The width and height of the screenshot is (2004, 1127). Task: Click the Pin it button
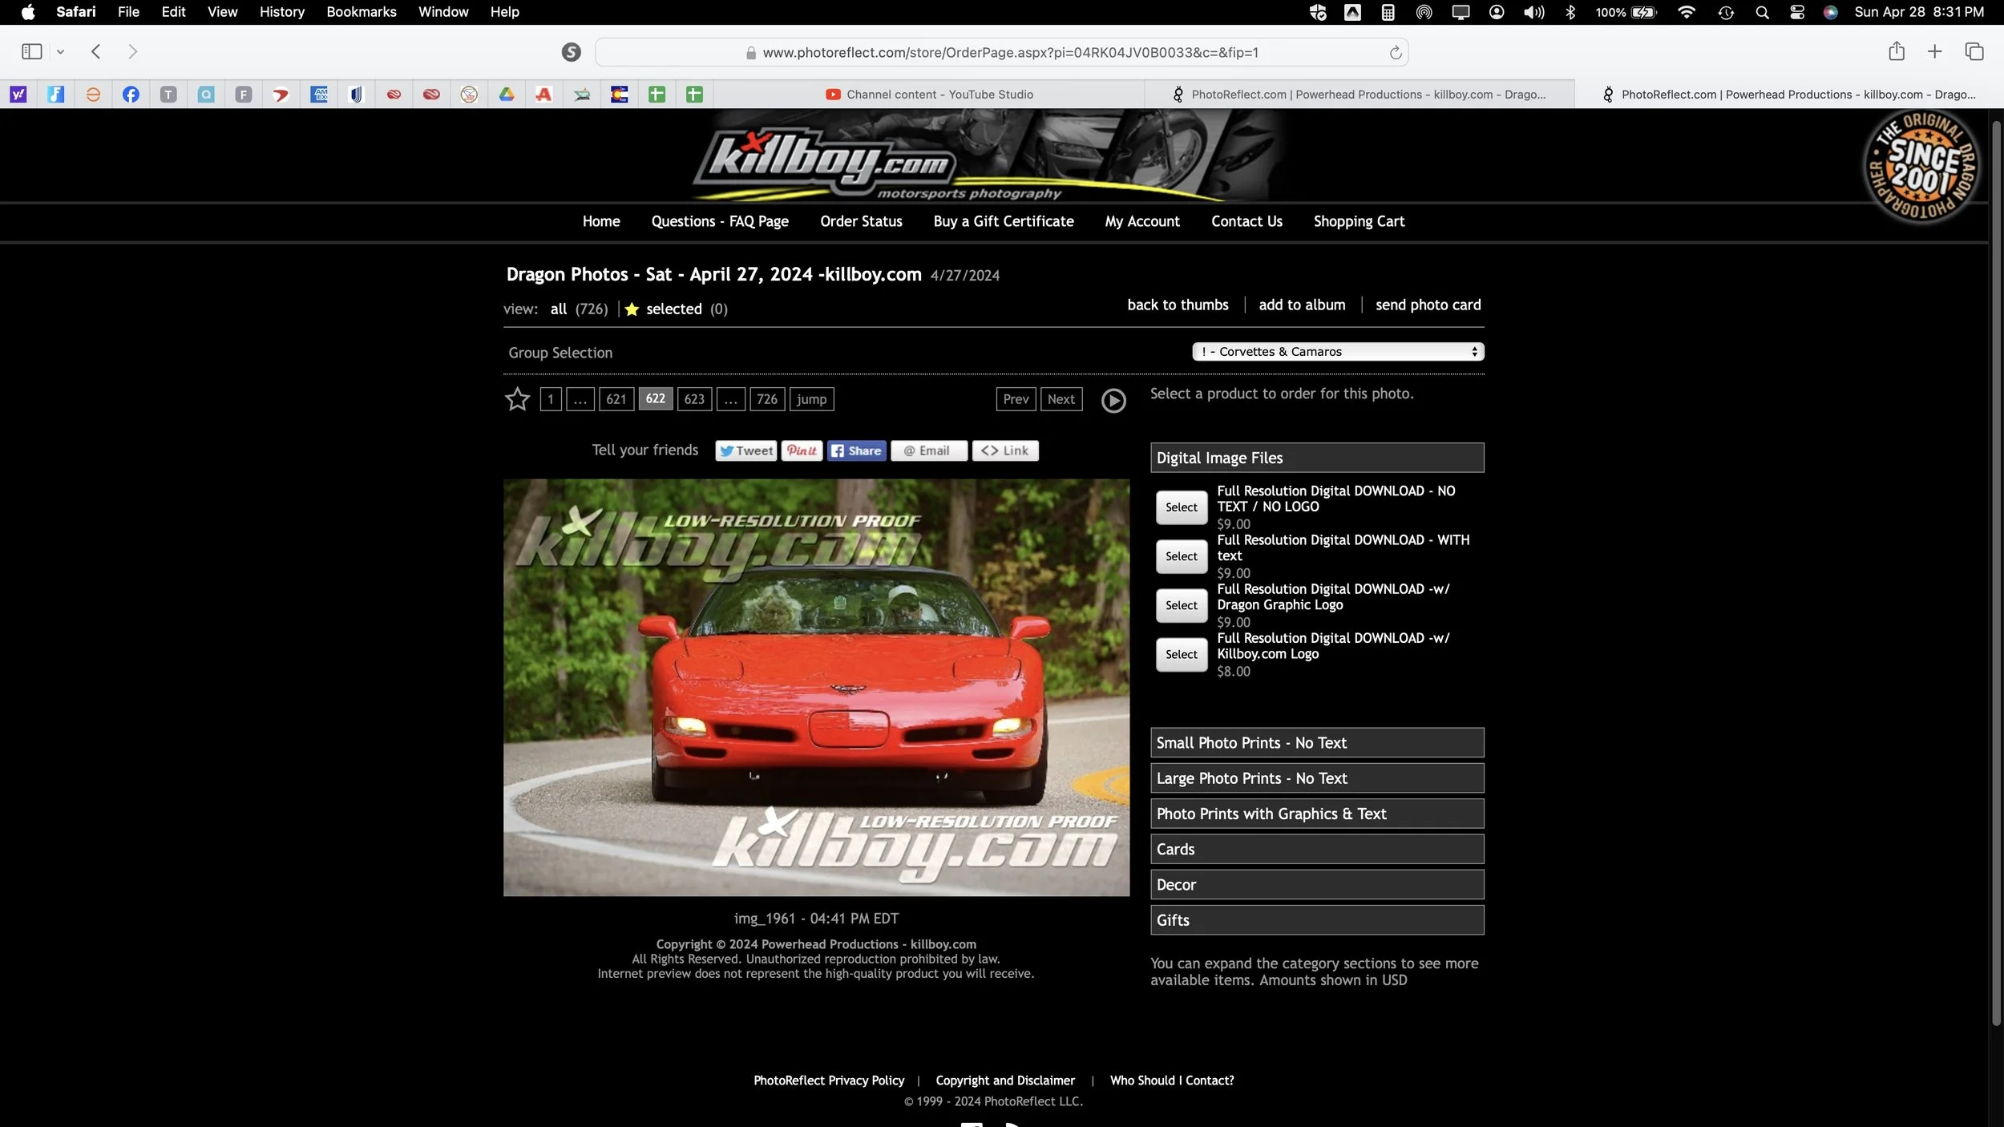802,450
